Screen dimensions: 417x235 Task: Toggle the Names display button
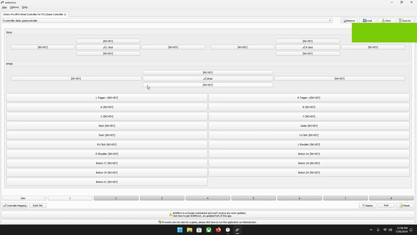coord(367,206)
